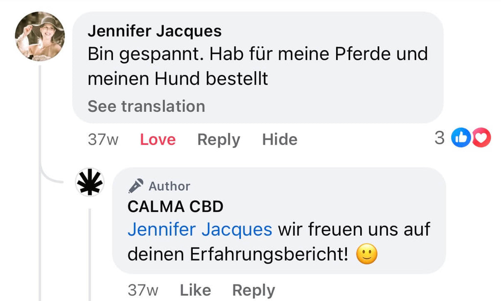501x301 pixels.
Task: Click the Author badge microphone icon
Action: tap(136, 186)
